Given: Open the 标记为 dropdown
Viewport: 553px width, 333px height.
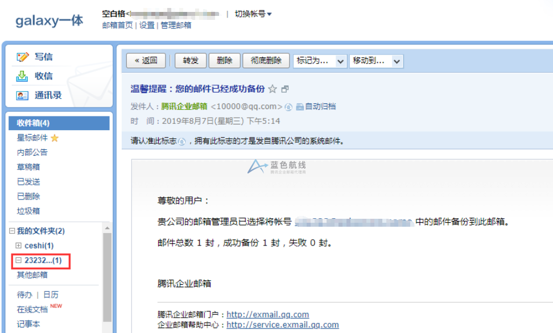Looking at the screenshot, I should 320,61.
